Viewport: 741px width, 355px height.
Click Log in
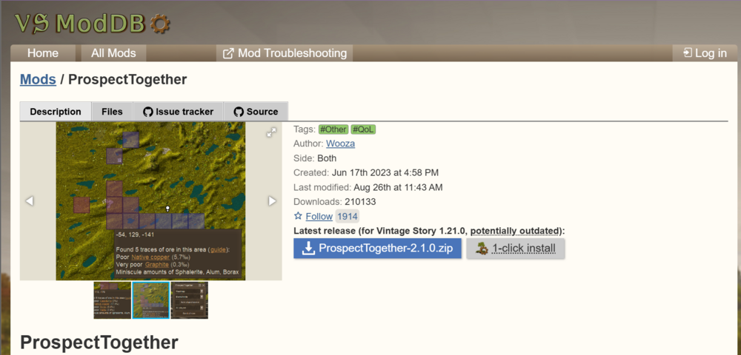point(704,53)
